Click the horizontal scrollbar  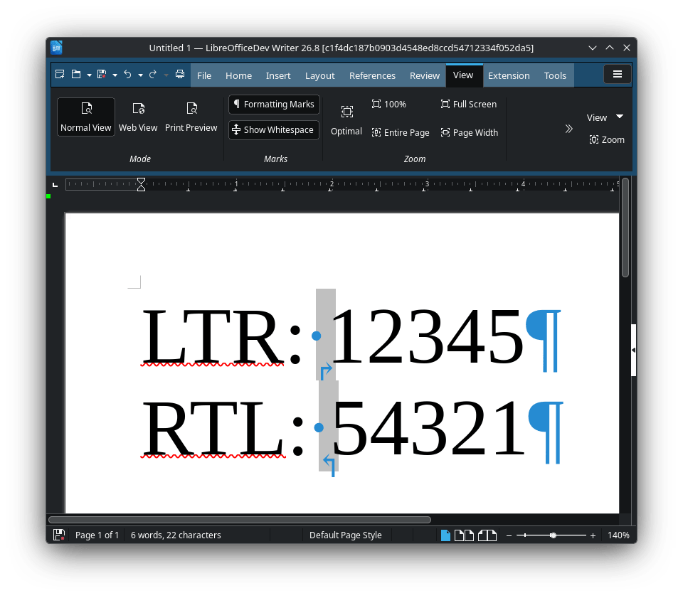[240, 520]
